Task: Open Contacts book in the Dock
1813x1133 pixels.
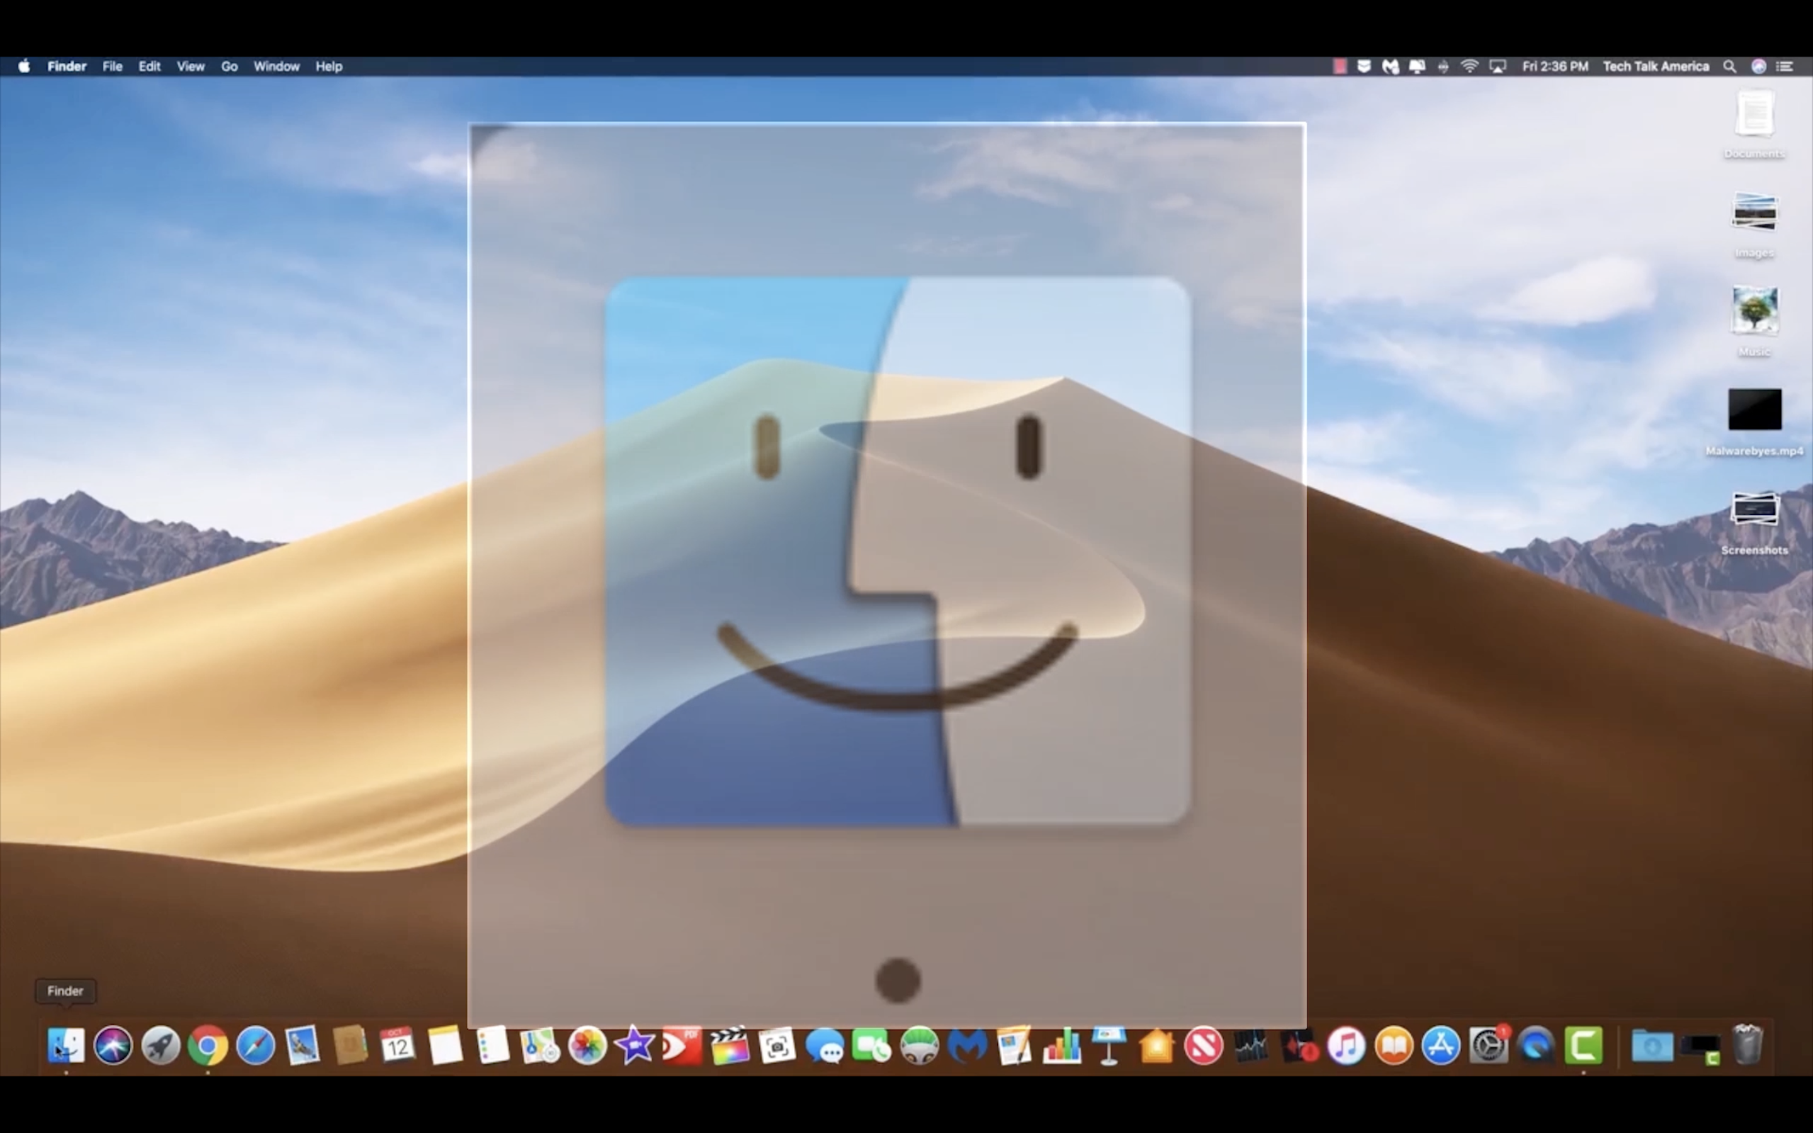Action: point(350,1046)
